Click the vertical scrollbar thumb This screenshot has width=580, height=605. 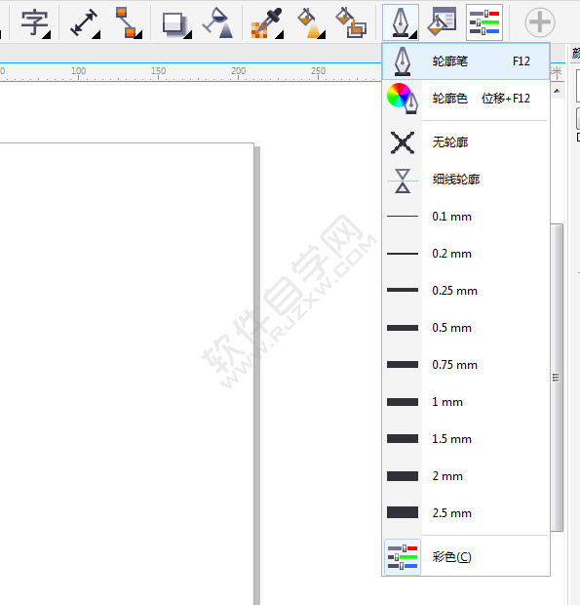tap(557, 378)
